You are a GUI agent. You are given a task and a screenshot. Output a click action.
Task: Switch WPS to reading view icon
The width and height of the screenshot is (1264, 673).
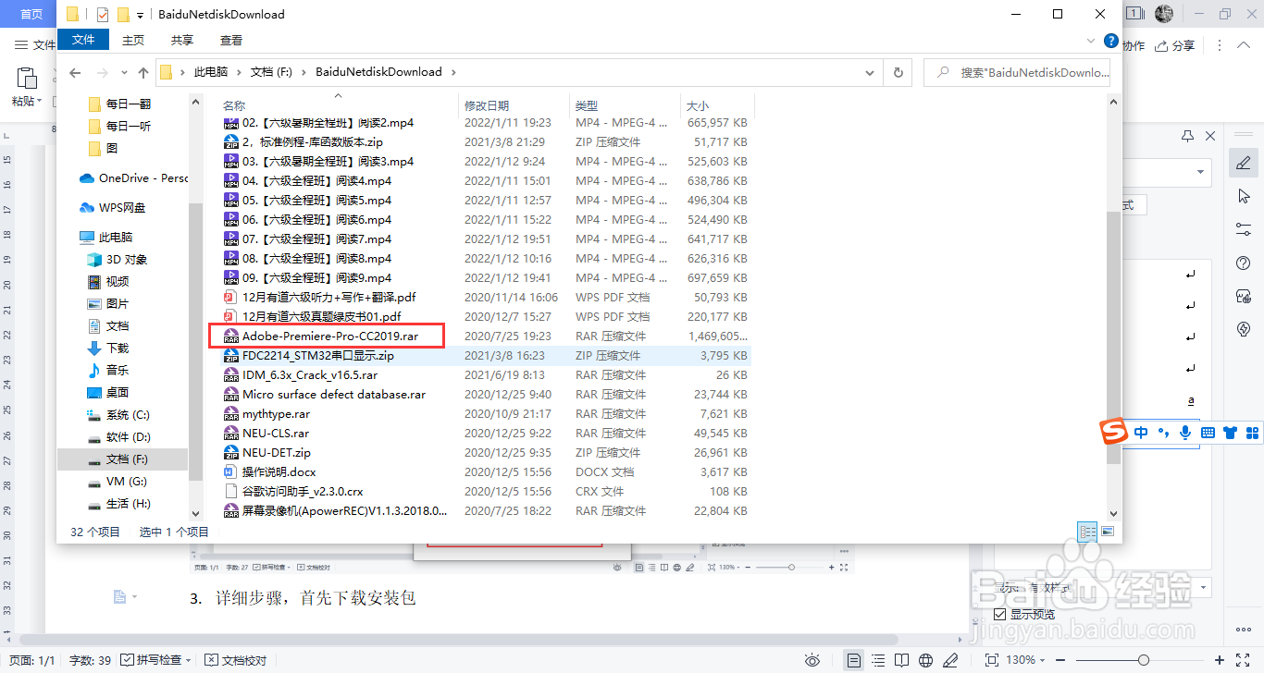pyautogui.click(x=902, y=660)
